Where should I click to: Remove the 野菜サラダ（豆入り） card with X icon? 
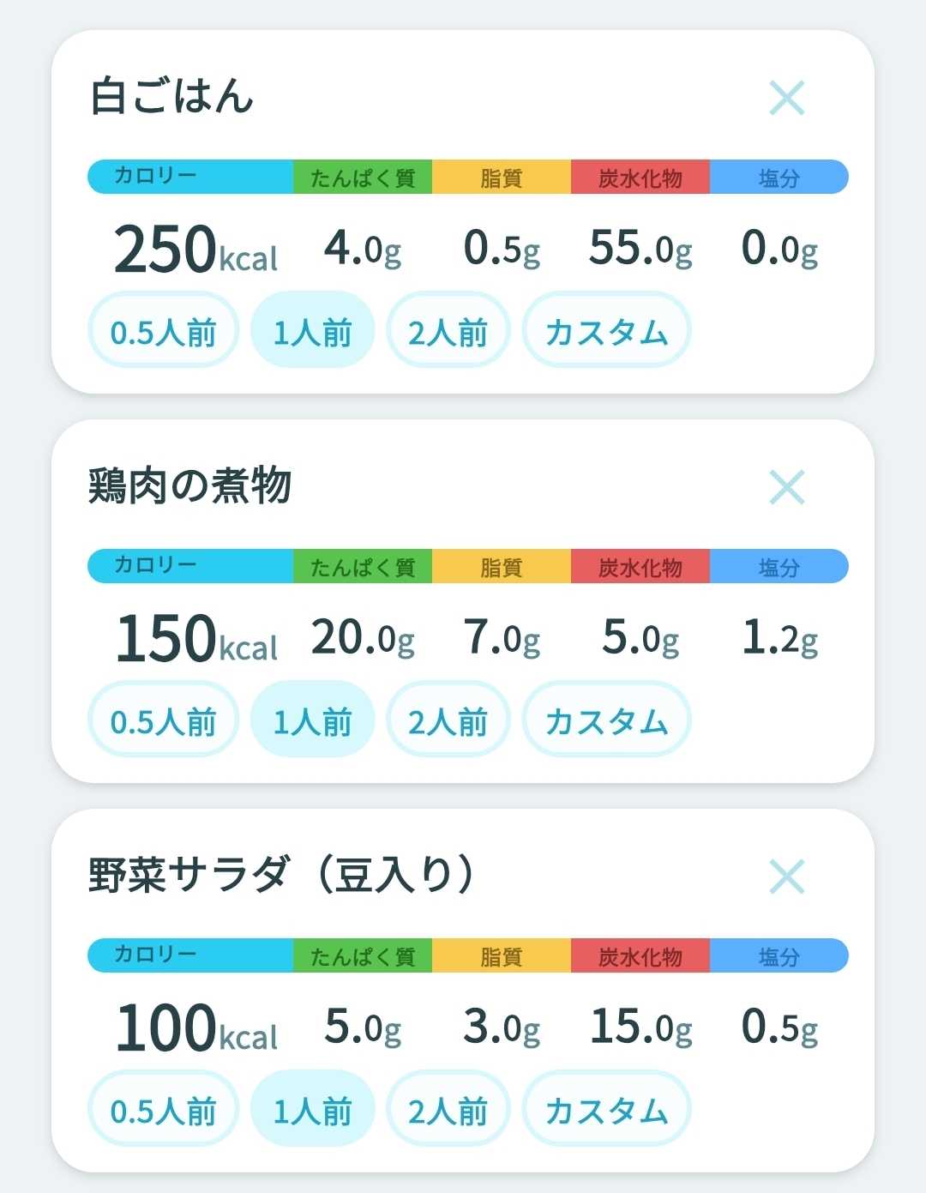tap(786, 877)
